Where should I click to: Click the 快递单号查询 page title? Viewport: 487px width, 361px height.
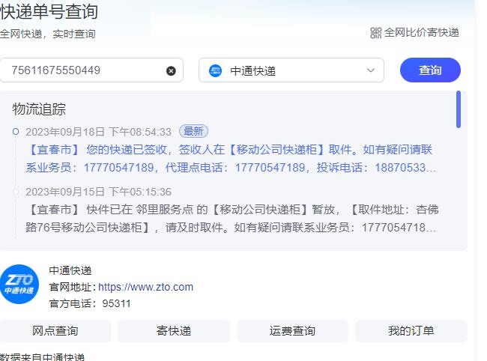click(49, 11)
